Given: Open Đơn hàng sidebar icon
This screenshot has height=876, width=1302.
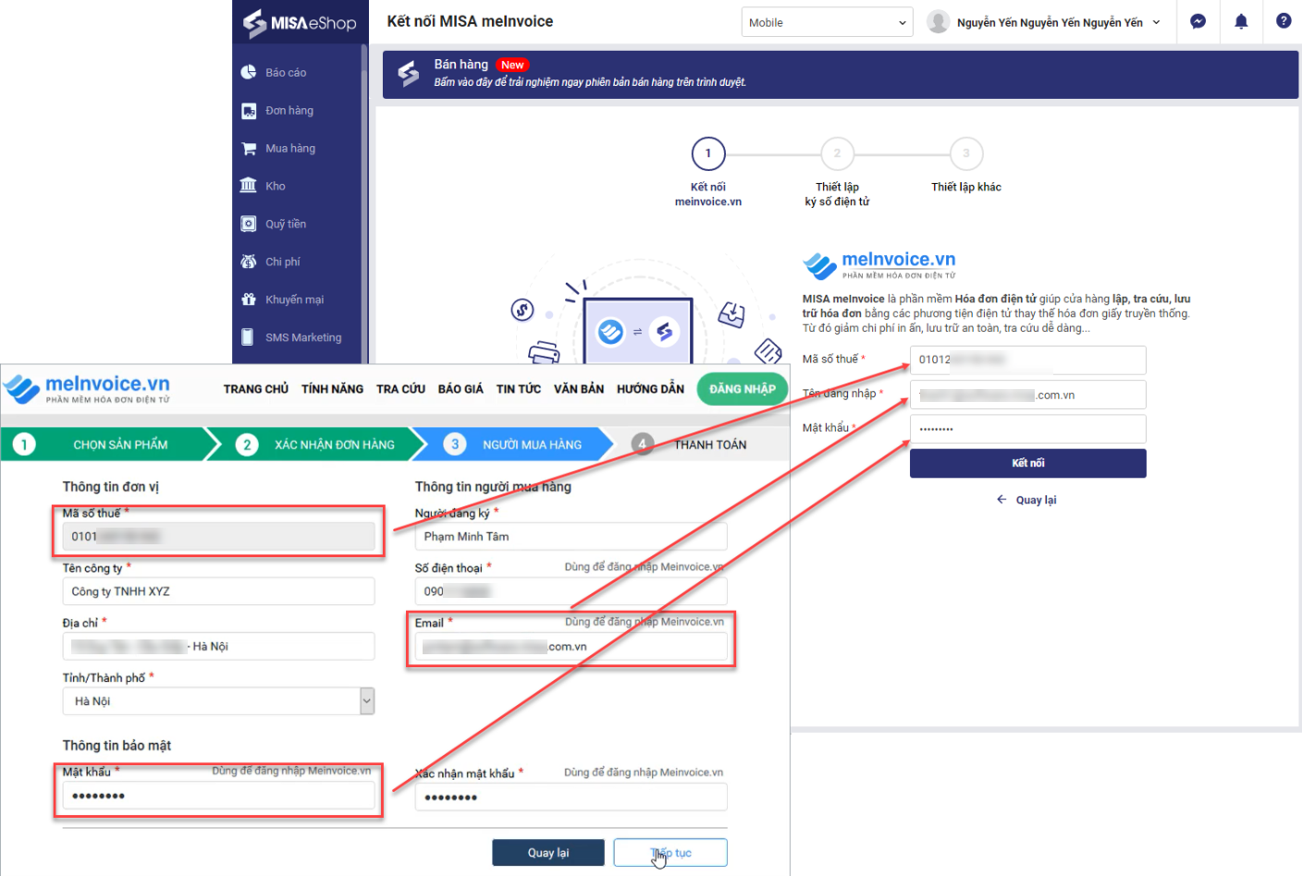Looking at the screenshot, I should [x=249, y=111].
